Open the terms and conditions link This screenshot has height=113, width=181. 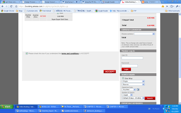tap(70, 53)
